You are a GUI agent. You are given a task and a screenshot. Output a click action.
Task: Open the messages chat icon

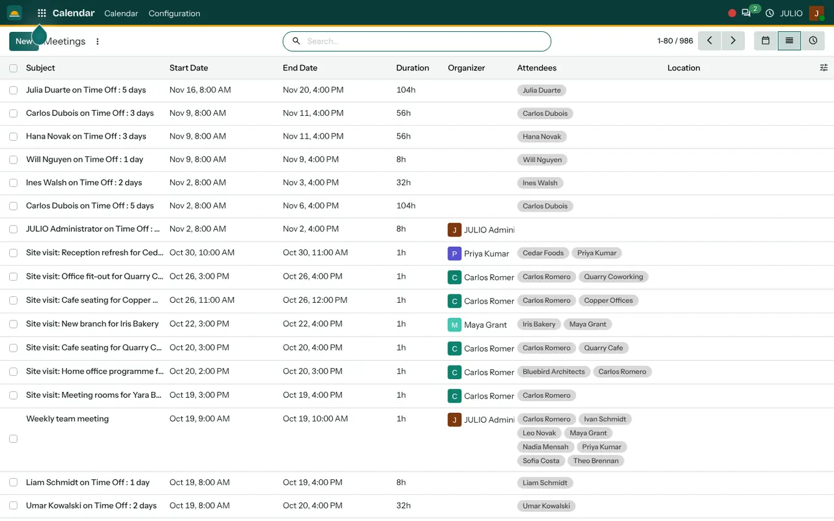coord(746,13)
